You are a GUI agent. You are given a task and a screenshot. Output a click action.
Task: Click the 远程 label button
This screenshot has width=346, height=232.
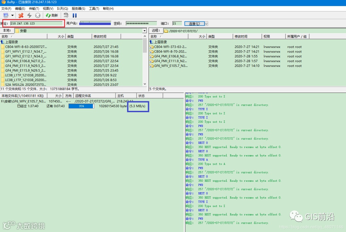(x=156, y=30)
